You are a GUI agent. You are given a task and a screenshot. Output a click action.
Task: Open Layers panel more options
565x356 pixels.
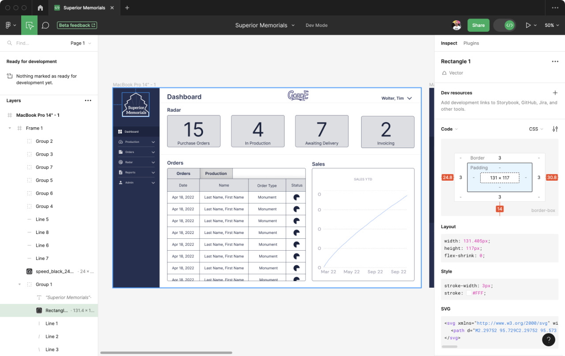click(x=88, y=100)
